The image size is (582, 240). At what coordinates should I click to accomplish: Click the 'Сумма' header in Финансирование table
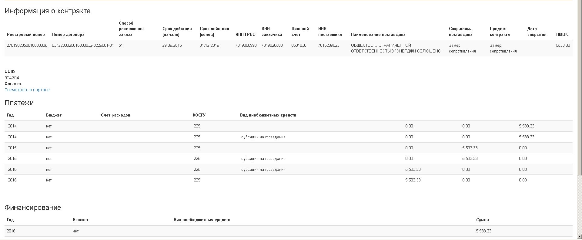click(x=482, y=220)
